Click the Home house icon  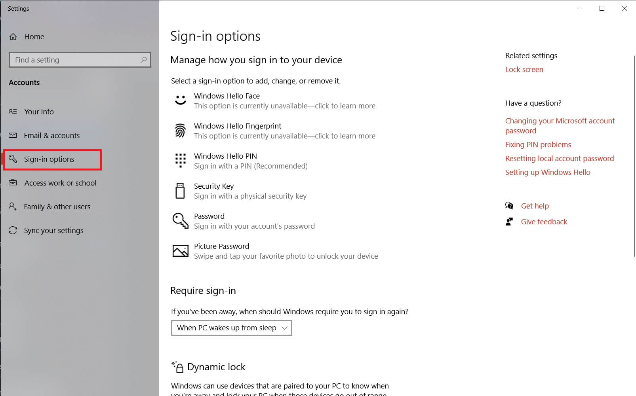(x=13, y=37)
